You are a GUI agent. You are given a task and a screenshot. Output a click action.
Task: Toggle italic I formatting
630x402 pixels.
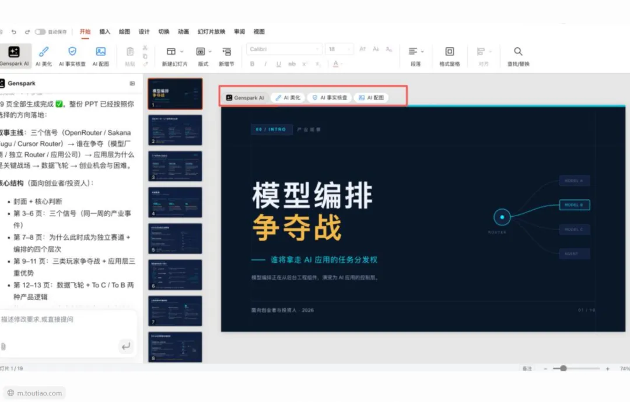pos(265,64)
